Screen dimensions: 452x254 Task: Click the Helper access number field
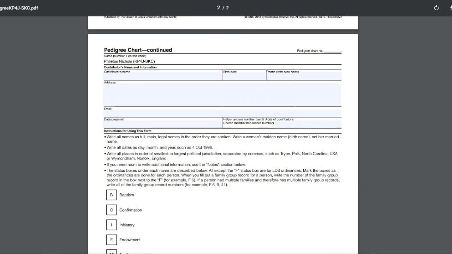click(282, 123)
